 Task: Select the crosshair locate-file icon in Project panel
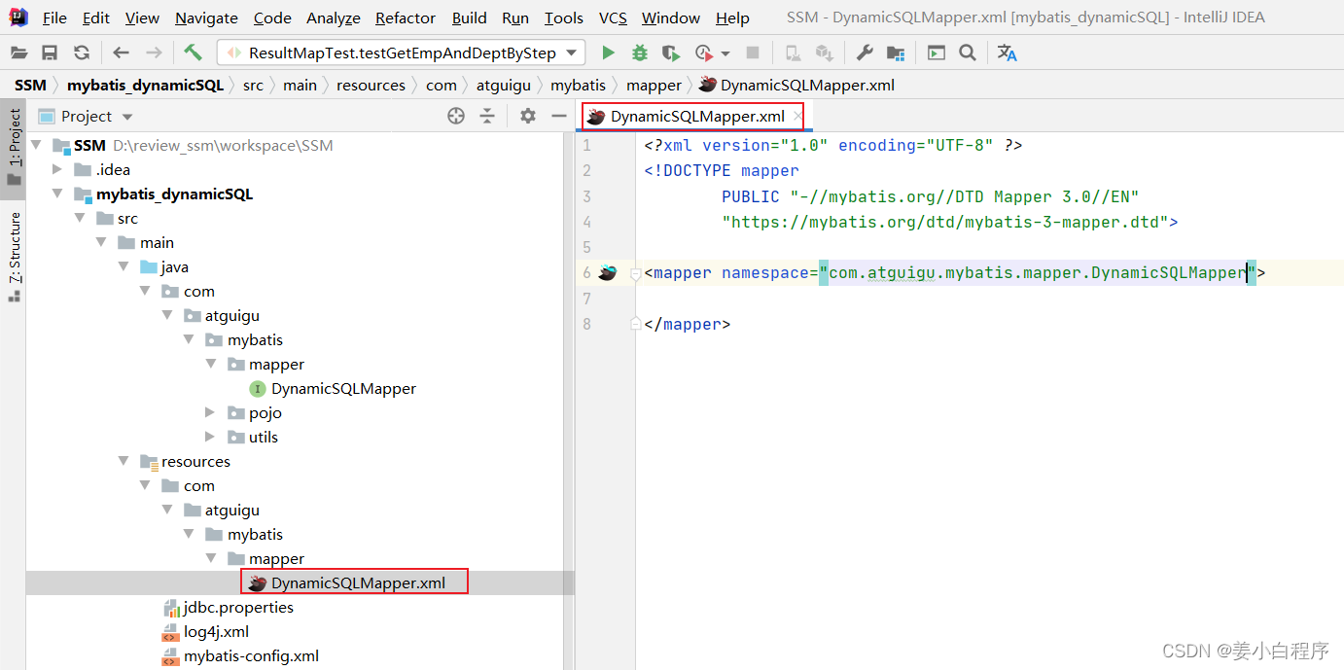tap(455, 116)
